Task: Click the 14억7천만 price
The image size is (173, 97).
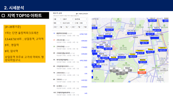Action: (84, 80)
